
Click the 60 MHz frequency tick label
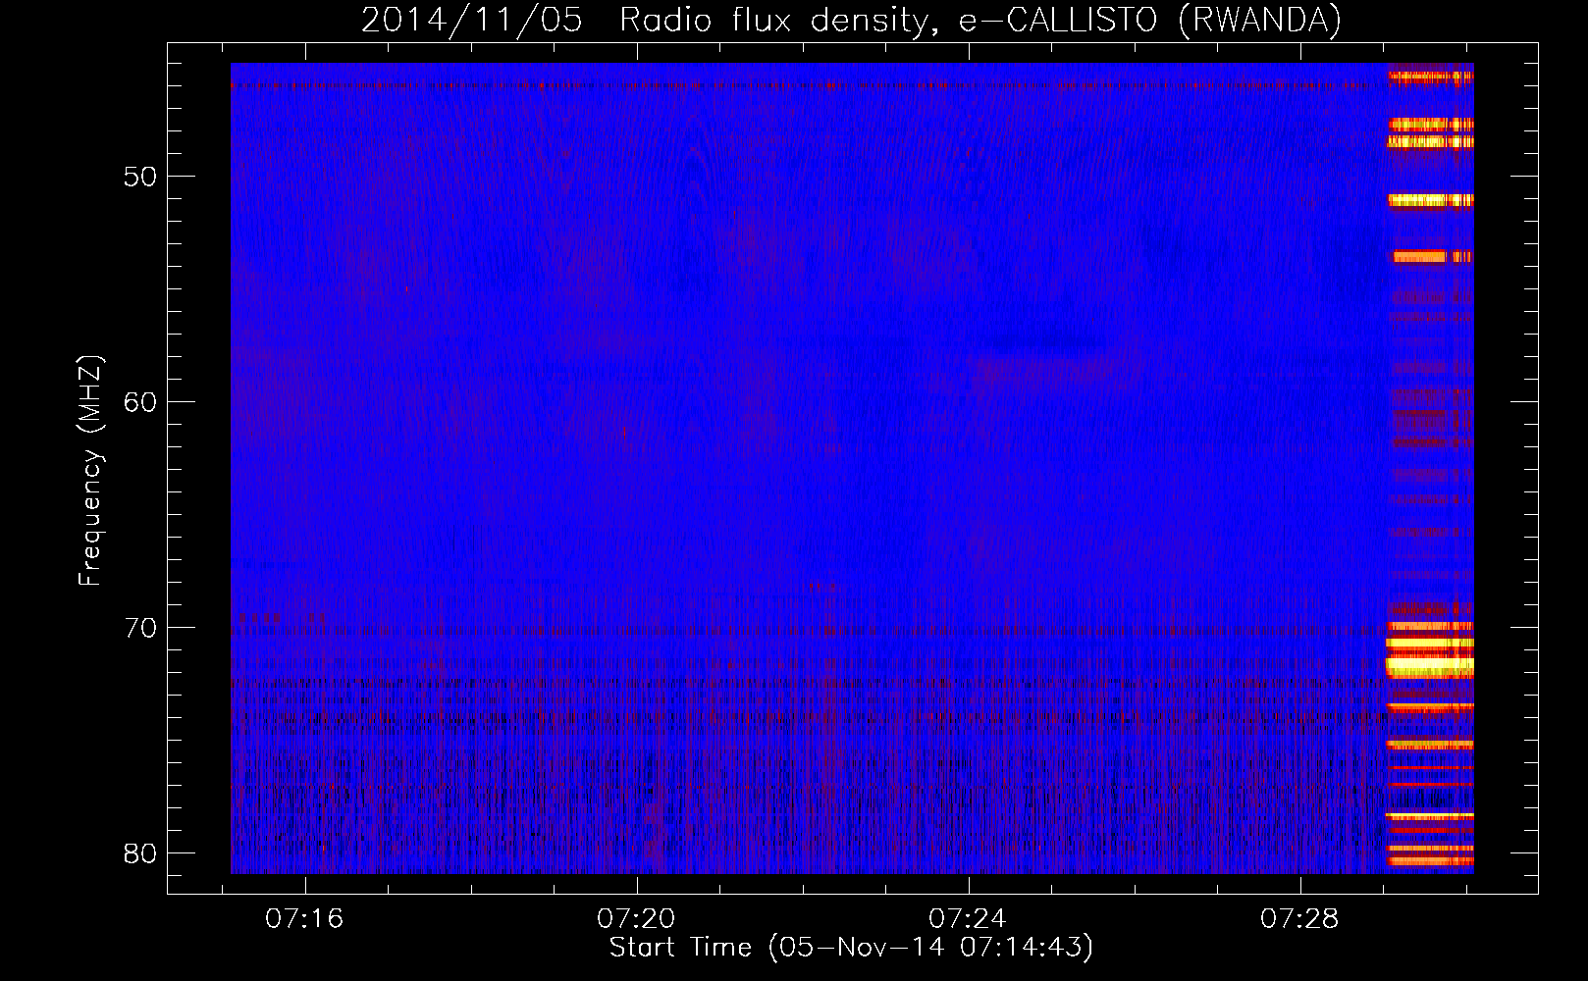[139, 402]
